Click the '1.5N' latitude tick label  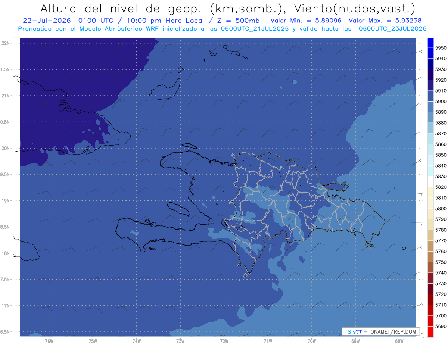coord(6,69)
